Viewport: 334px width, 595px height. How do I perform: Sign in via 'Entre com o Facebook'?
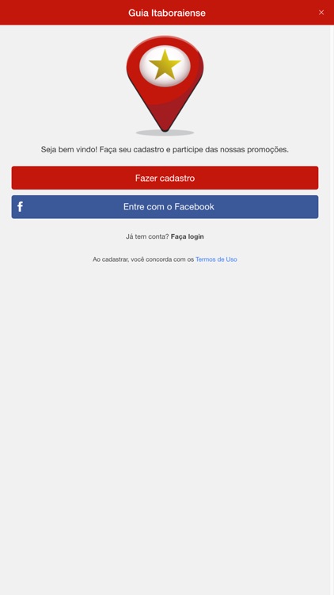pos(165,207)
